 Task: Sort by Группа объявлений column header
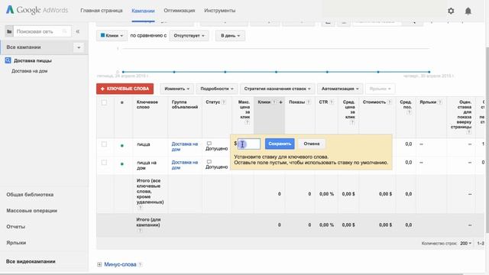click(185, 105)
